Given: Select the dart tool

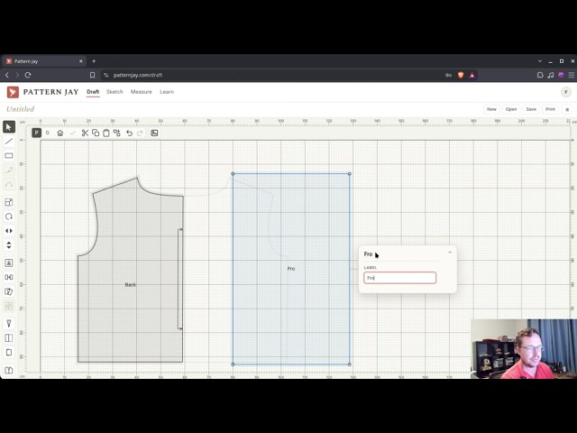Looking at the screenshot, I should coord(9,323).
